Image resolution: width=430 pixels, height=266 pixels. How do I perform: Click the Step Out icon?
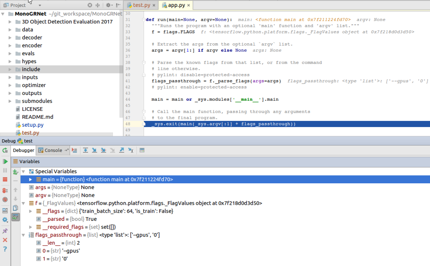pos(121,150)
